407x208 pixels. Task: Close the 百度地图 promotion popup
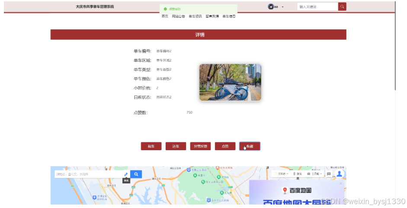pyautogui.click(x=341, y=183)
